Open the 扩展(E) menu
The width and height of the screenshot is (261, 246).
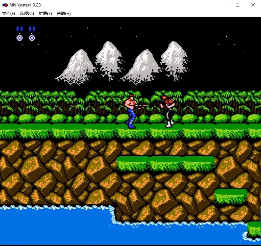[45, 14]
